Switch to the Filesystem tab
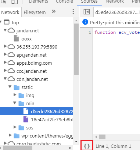The width and height of the screenshot is (140, 150). pyautogui.click(x=35, y=12)
